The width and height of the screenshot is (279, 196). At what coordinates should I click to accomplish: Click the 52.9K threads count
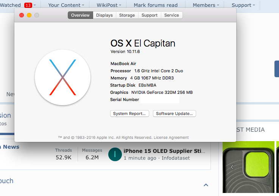(x=64, y=157)
